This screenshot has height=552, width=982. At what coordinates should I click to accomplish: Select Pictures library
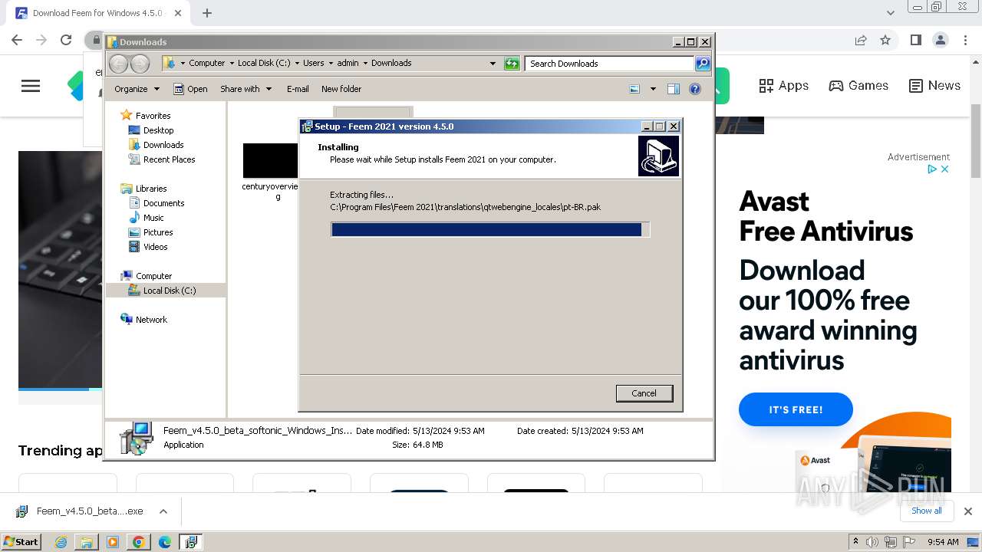(158, 232)
